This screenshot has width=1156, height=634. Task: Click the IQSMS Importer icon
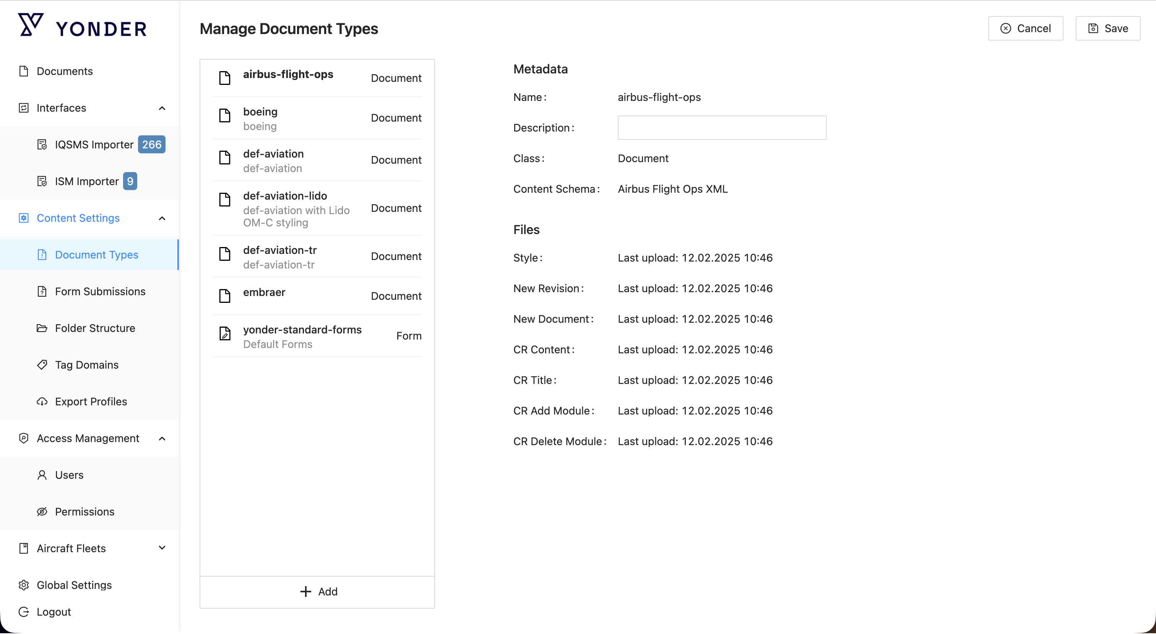click(x=42, y=145)
